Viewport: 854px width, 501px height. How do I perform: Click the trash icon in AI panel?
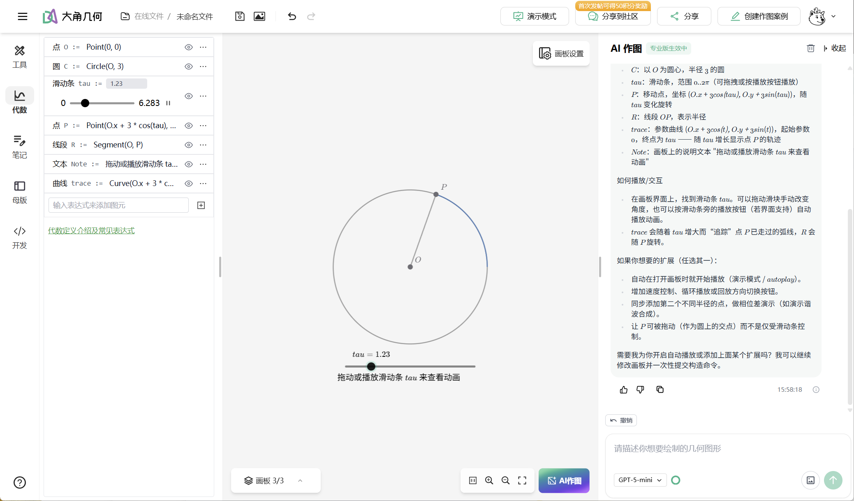point(810,48)
